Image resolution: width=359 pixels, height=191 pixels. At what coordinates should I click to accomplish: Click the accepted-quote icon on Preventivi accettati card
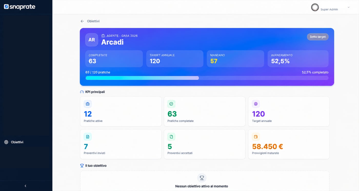[x=171, y=137]
